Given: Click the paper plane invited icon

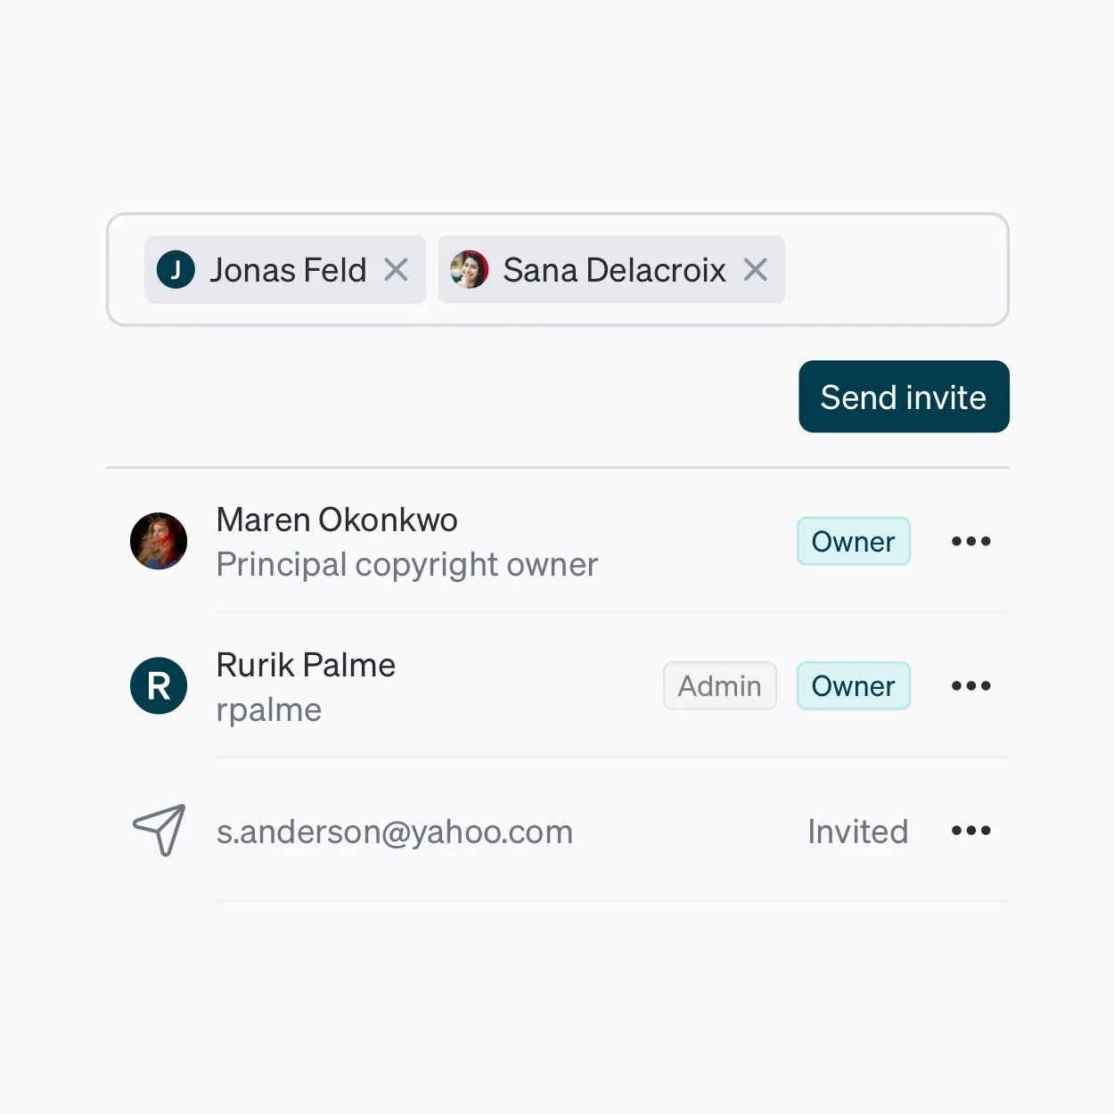Looking at the screenshot, I should click(160, 830).
